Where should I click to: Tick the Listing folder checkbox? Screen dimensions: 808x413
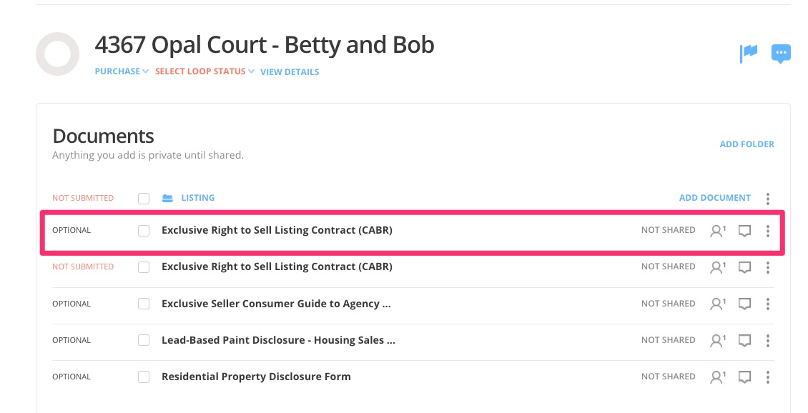(144, 198)
